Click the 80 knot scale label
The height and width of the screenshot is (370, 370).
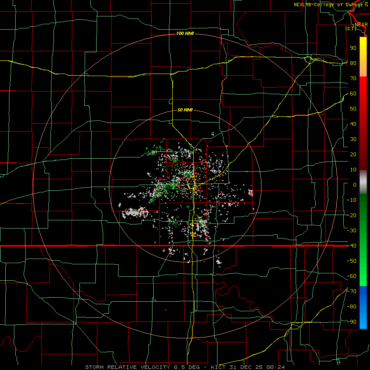pos(353,63)
